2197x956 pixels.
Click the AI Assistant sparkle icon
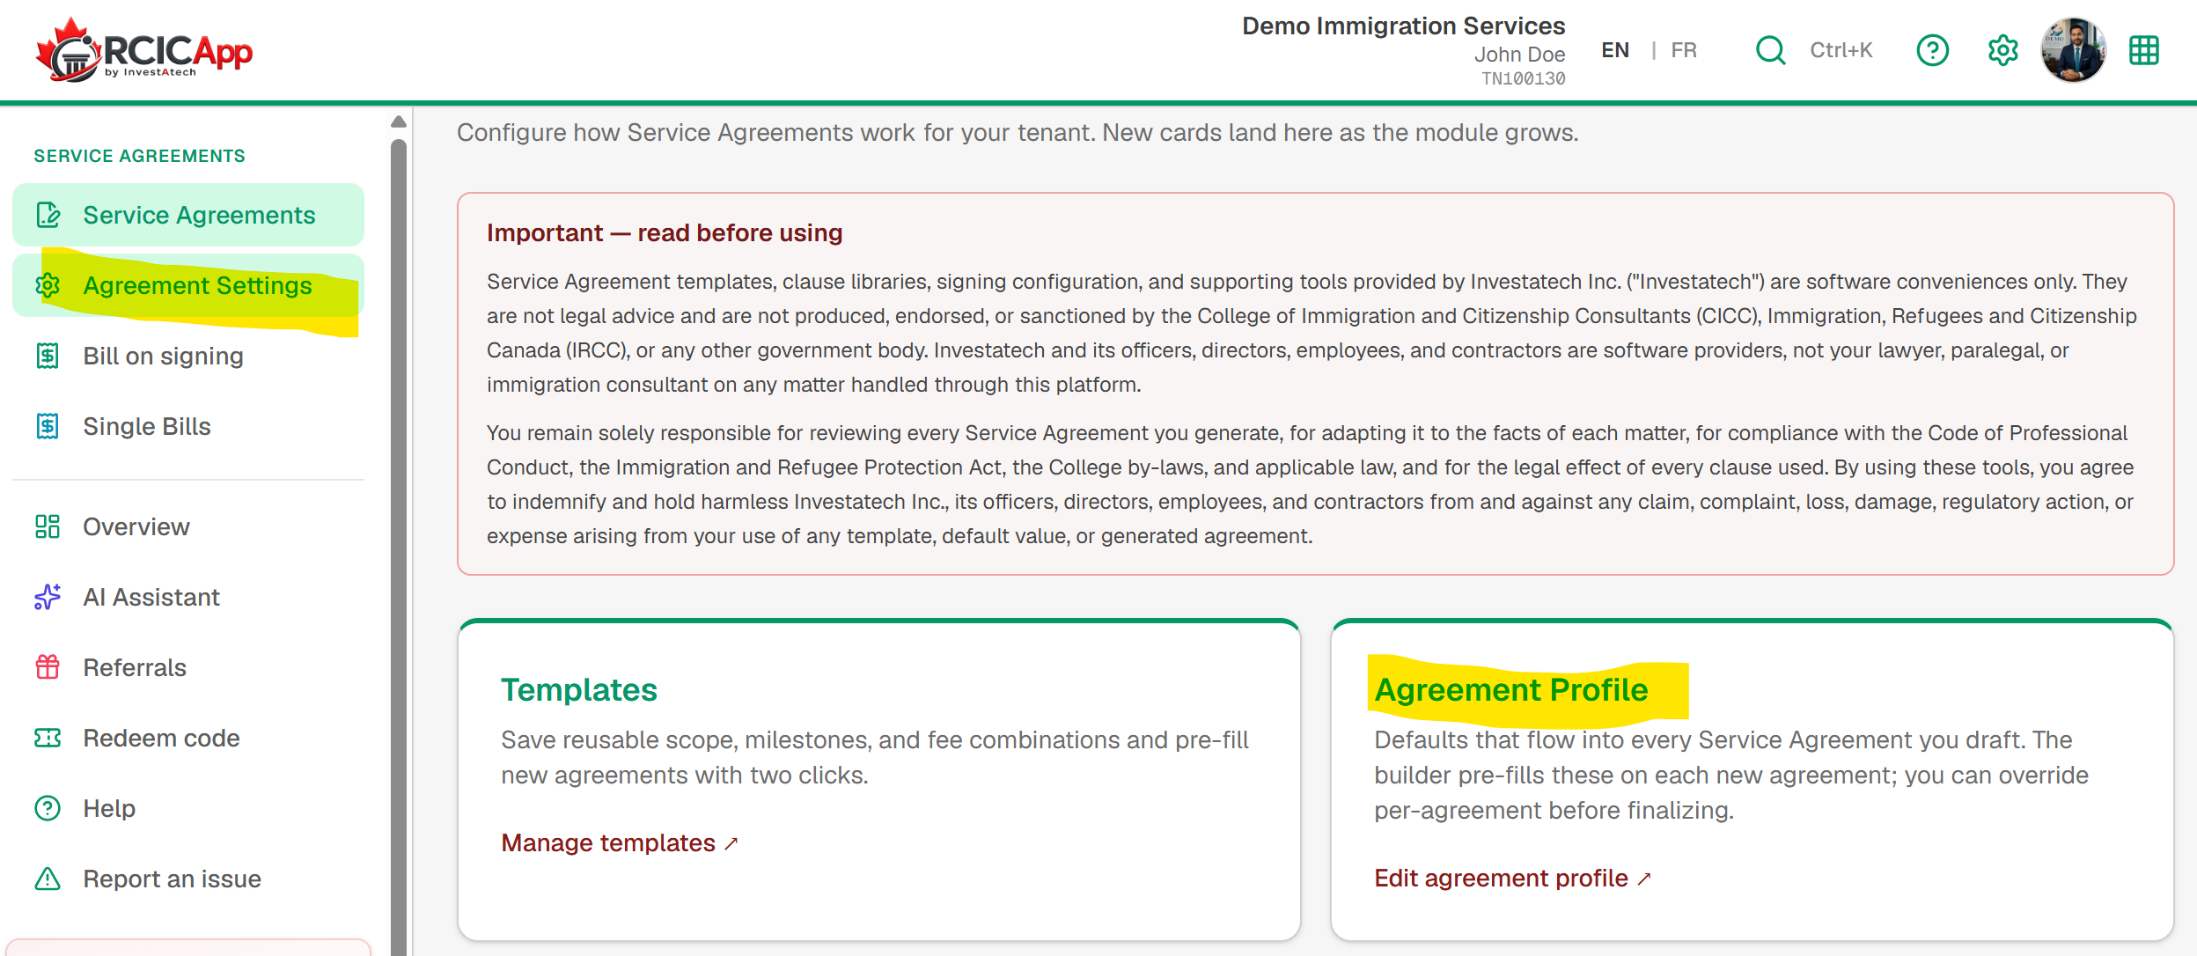48,597
